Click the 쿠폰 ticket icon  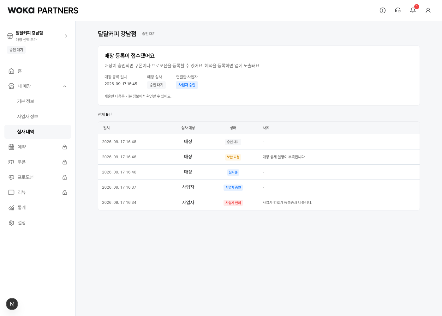11,162
